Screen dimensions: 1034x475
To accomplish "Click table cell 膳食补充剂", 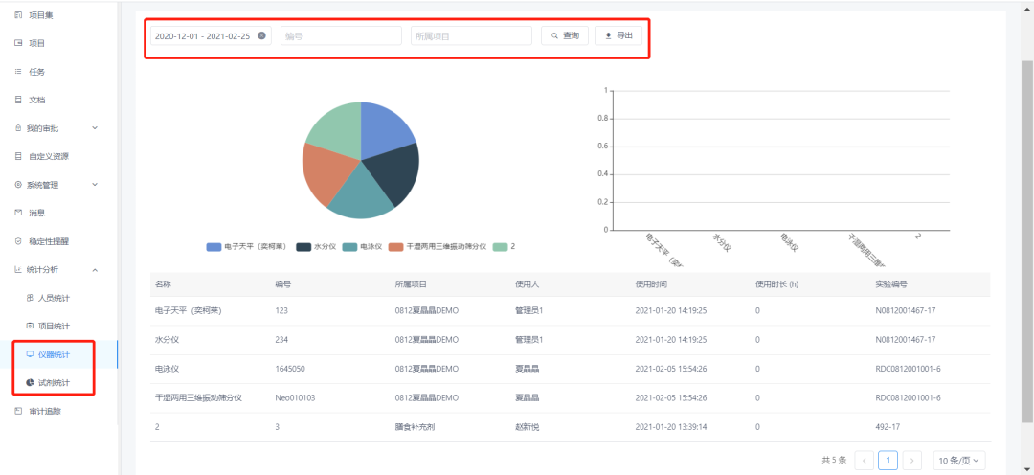I will [x=415, y=427].
